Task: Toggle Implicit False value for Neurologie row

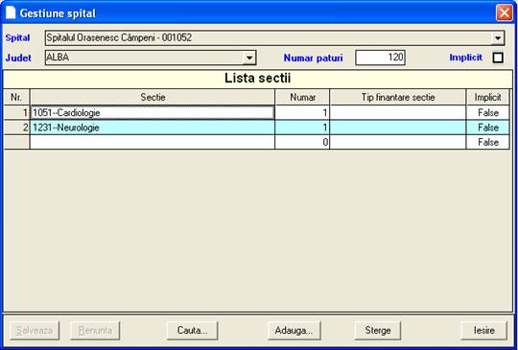Action: point(487,128)
